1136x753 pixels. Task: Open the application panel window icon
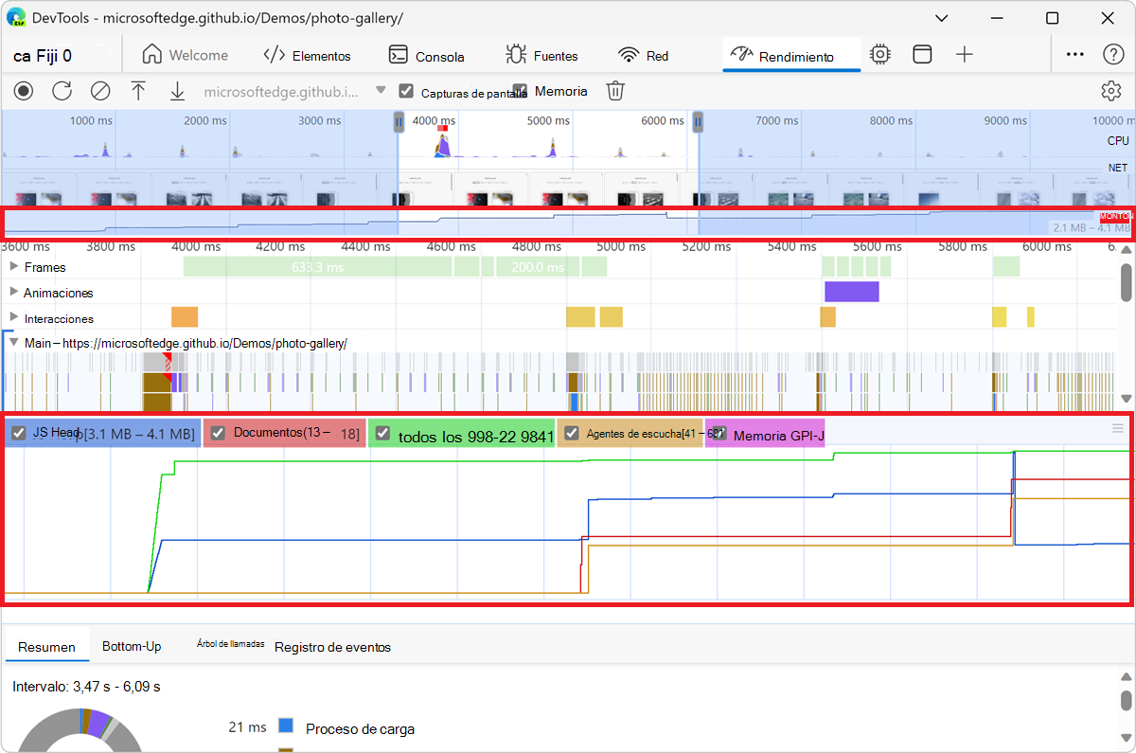(x=922, y=54)
